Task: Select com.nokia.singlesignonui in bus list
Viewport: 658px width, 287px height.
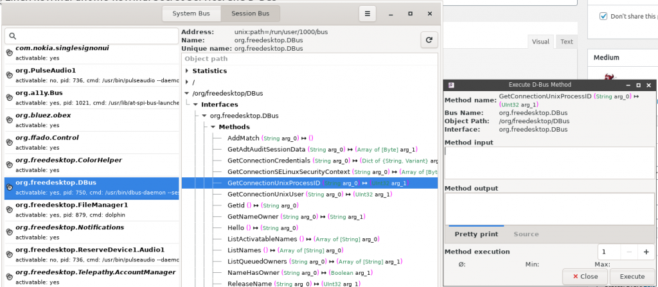Action: (x=91, y=53)
